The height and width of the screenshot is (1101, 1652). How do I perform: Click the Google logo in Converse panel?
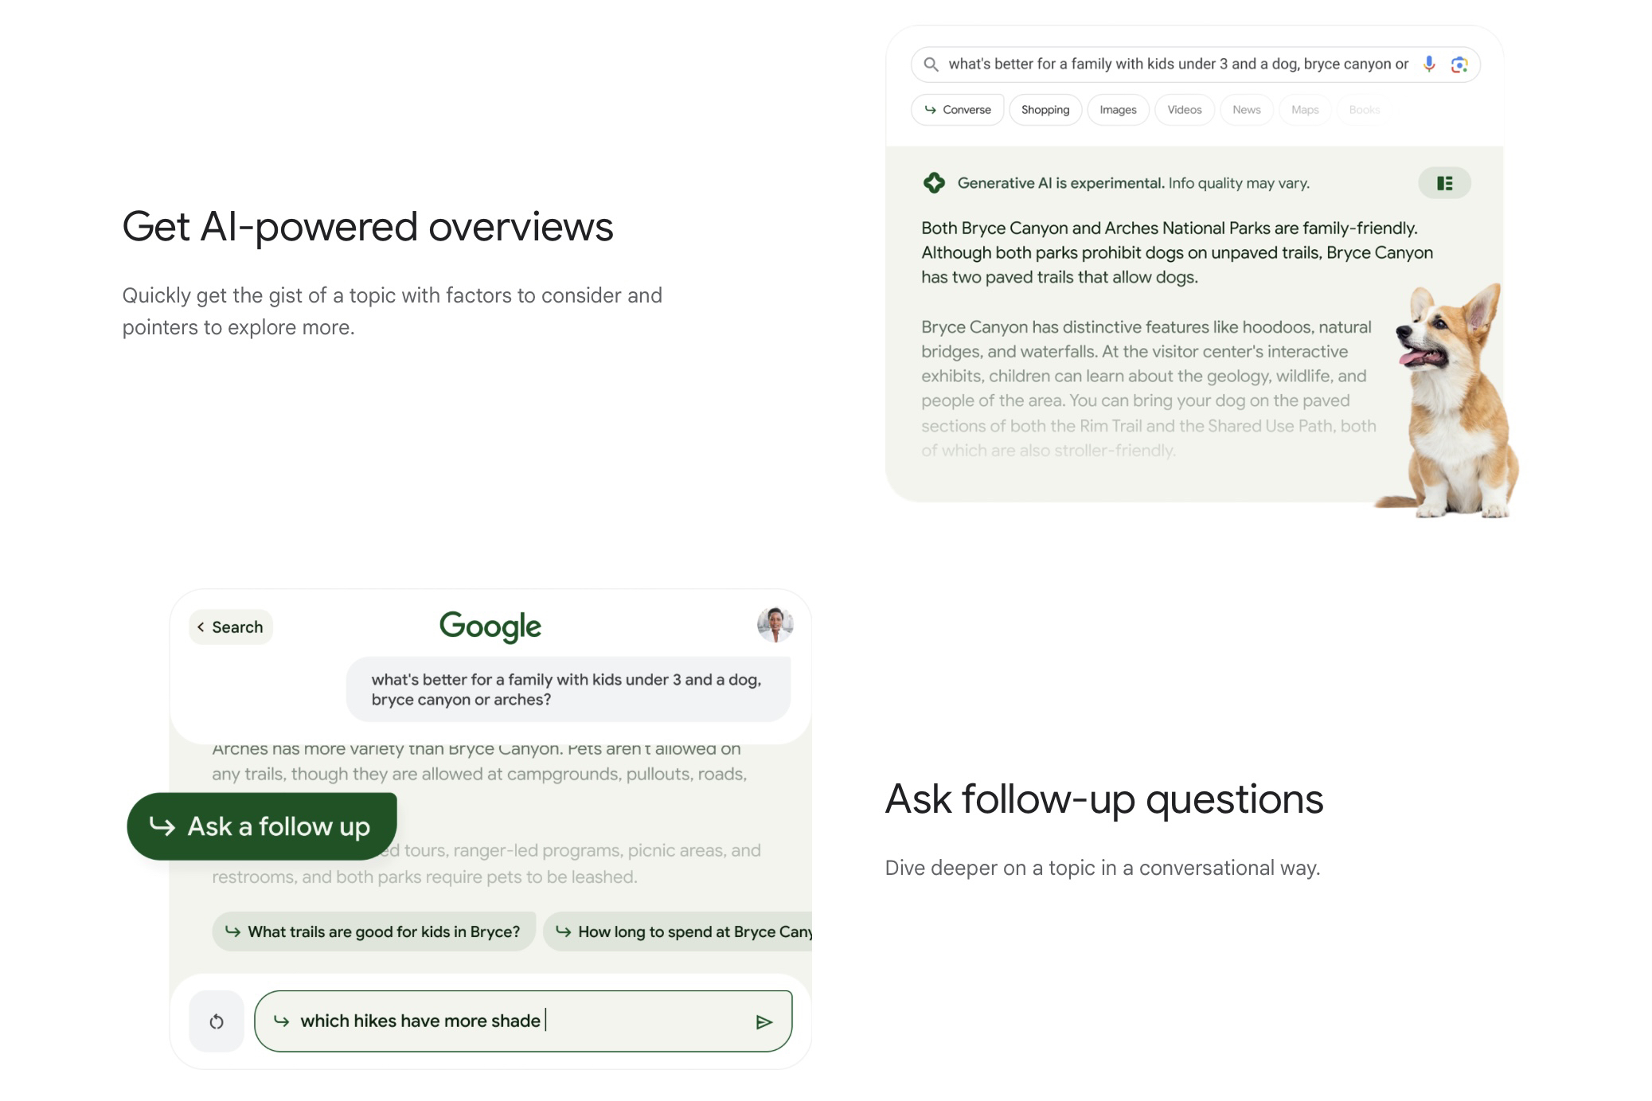coord(490,627)
